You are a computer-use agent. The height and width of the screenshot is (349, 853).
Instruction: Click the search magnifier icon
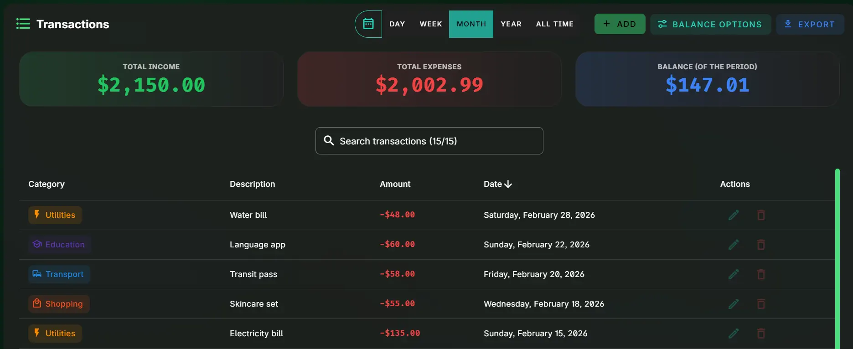click(329, 140)
